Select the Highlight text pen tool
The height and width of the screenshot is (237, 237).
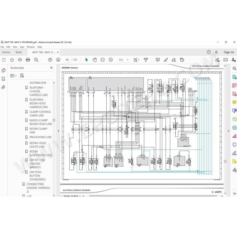(166, 60)
